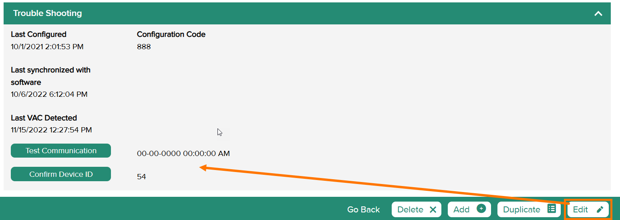Image resolution: width=620 pixels, height=220 pixels.
Task: Click the Edit button label
Action: 580,210
